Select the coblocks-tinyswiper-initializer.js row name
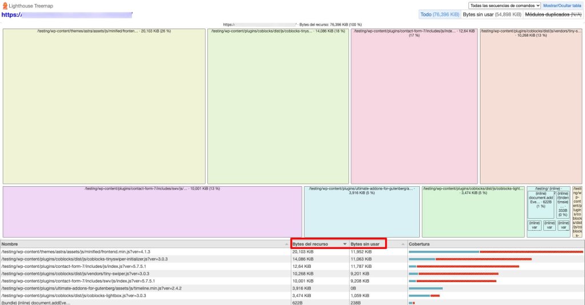The image size is (585, 305). coord(85,259)
